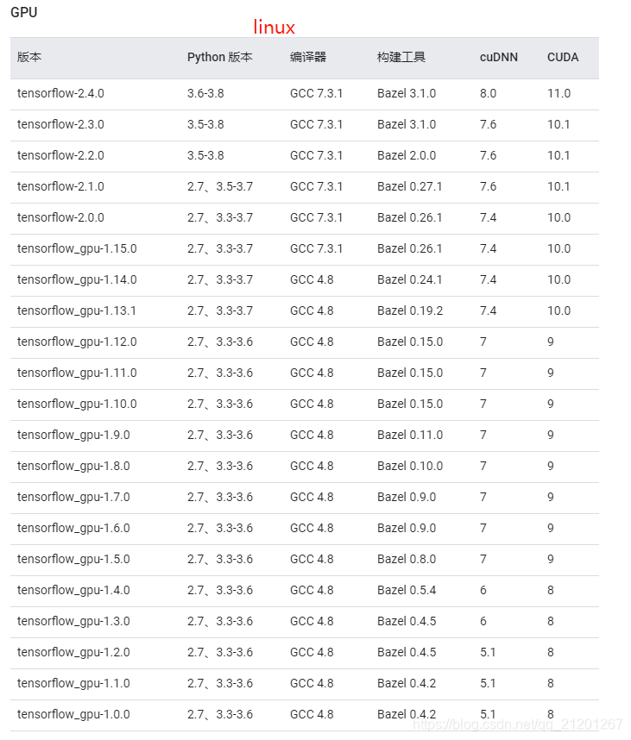Select cuDNN 8.0 value
The height and width of the screenshot is (740, 631).
[488, 93]
